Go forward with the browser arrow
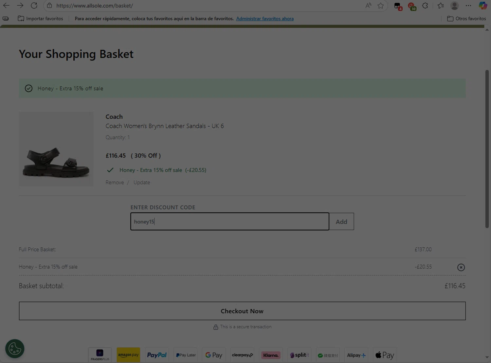Screen dimensions: 491x363 (x=20, y=6)
